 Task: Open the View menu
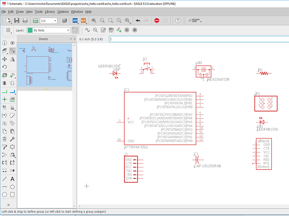29,12
